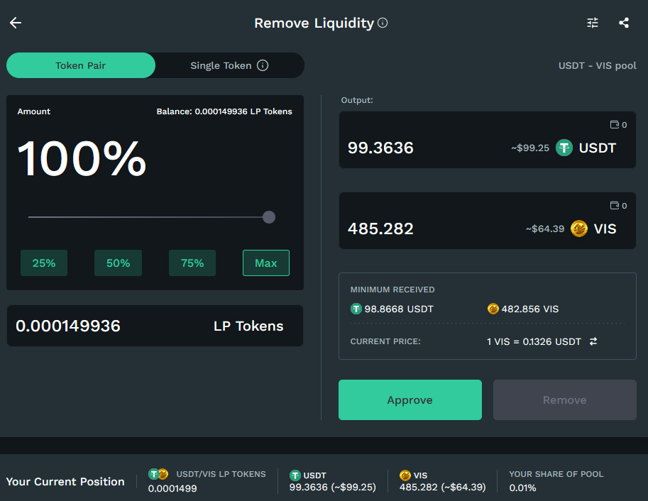The width and height of the screenshot is (648, 501).
Task: Select the Token Pair tab
Action: 81,65
